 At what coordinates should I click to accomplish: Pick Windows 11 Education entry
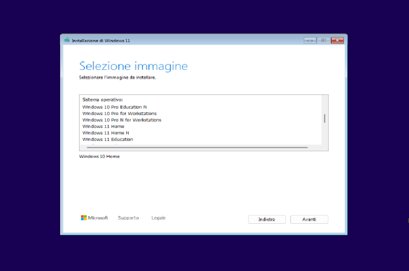pos(107,140)
